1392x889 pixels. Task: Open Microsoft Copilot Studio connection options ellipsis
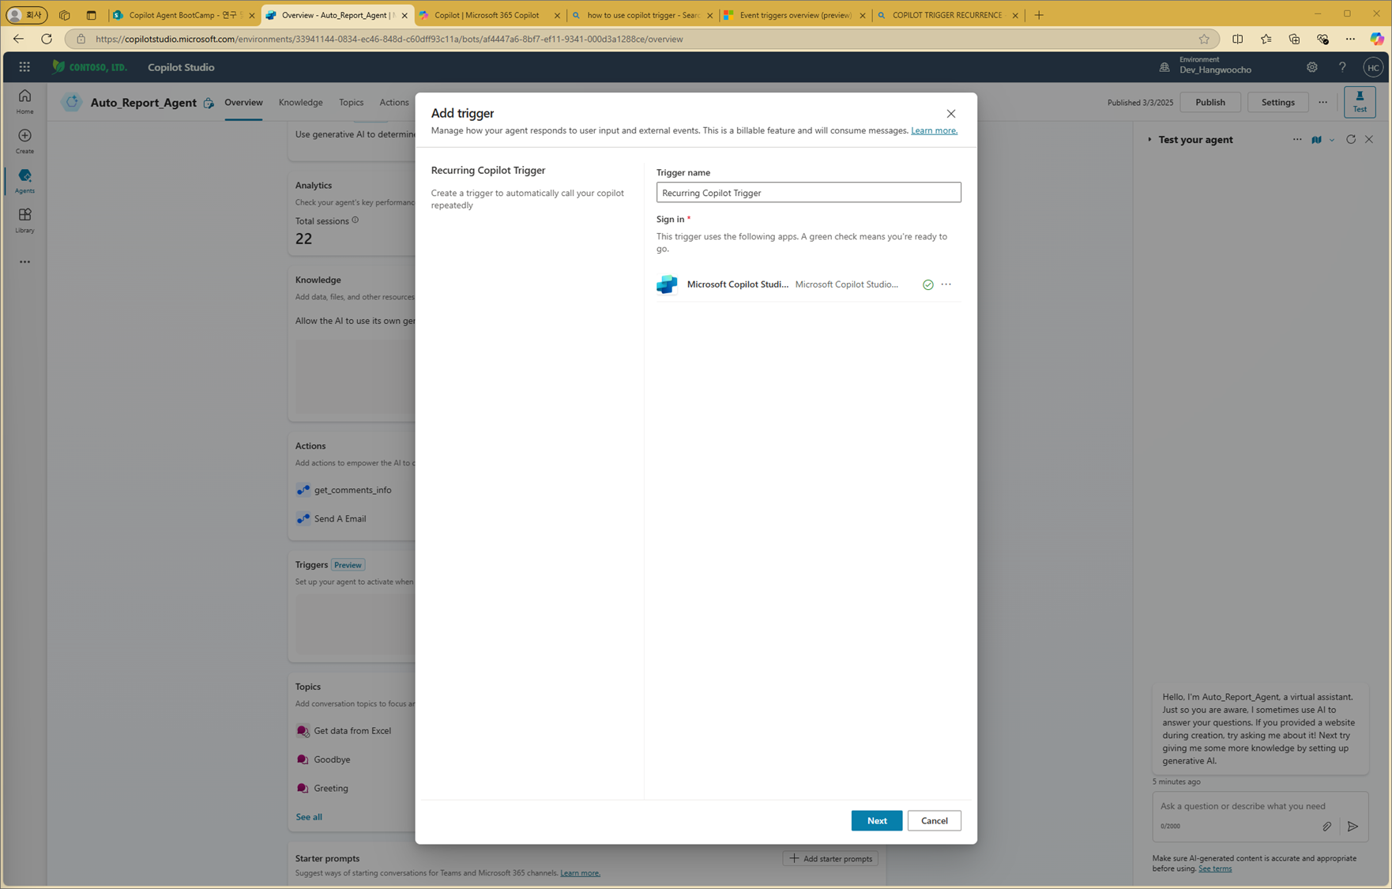pyautogui.click(x=946, y=284)
